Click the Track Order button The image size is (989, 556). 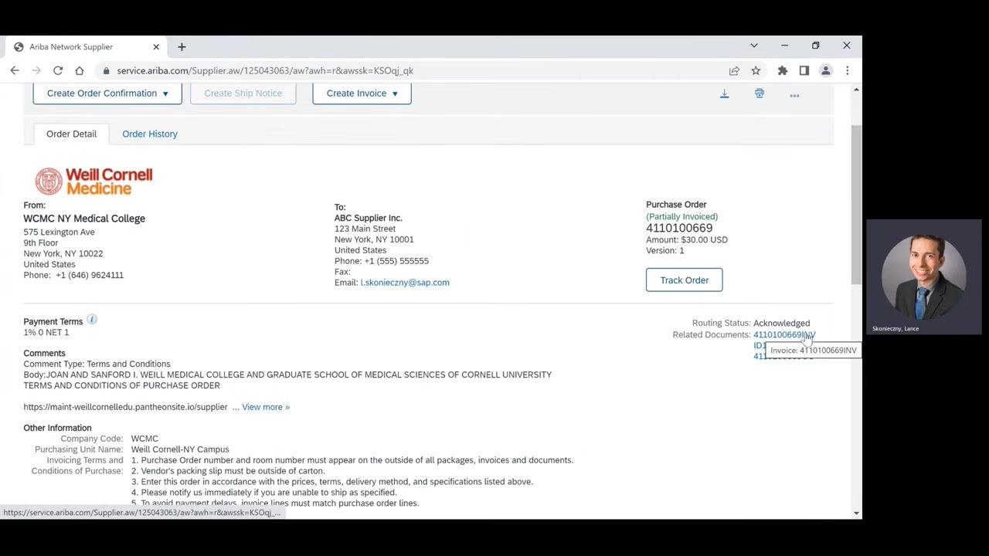click(x=684, y=280)
